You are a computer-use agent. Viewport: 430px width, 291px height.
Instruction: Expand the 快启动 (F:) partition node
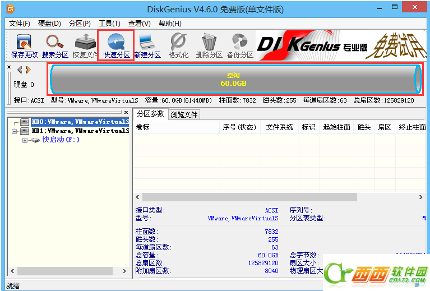tap(25, 140)
